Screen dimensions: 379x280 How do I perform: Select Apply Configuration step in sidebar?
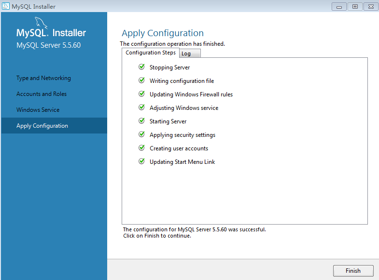(x=54, y=126)
